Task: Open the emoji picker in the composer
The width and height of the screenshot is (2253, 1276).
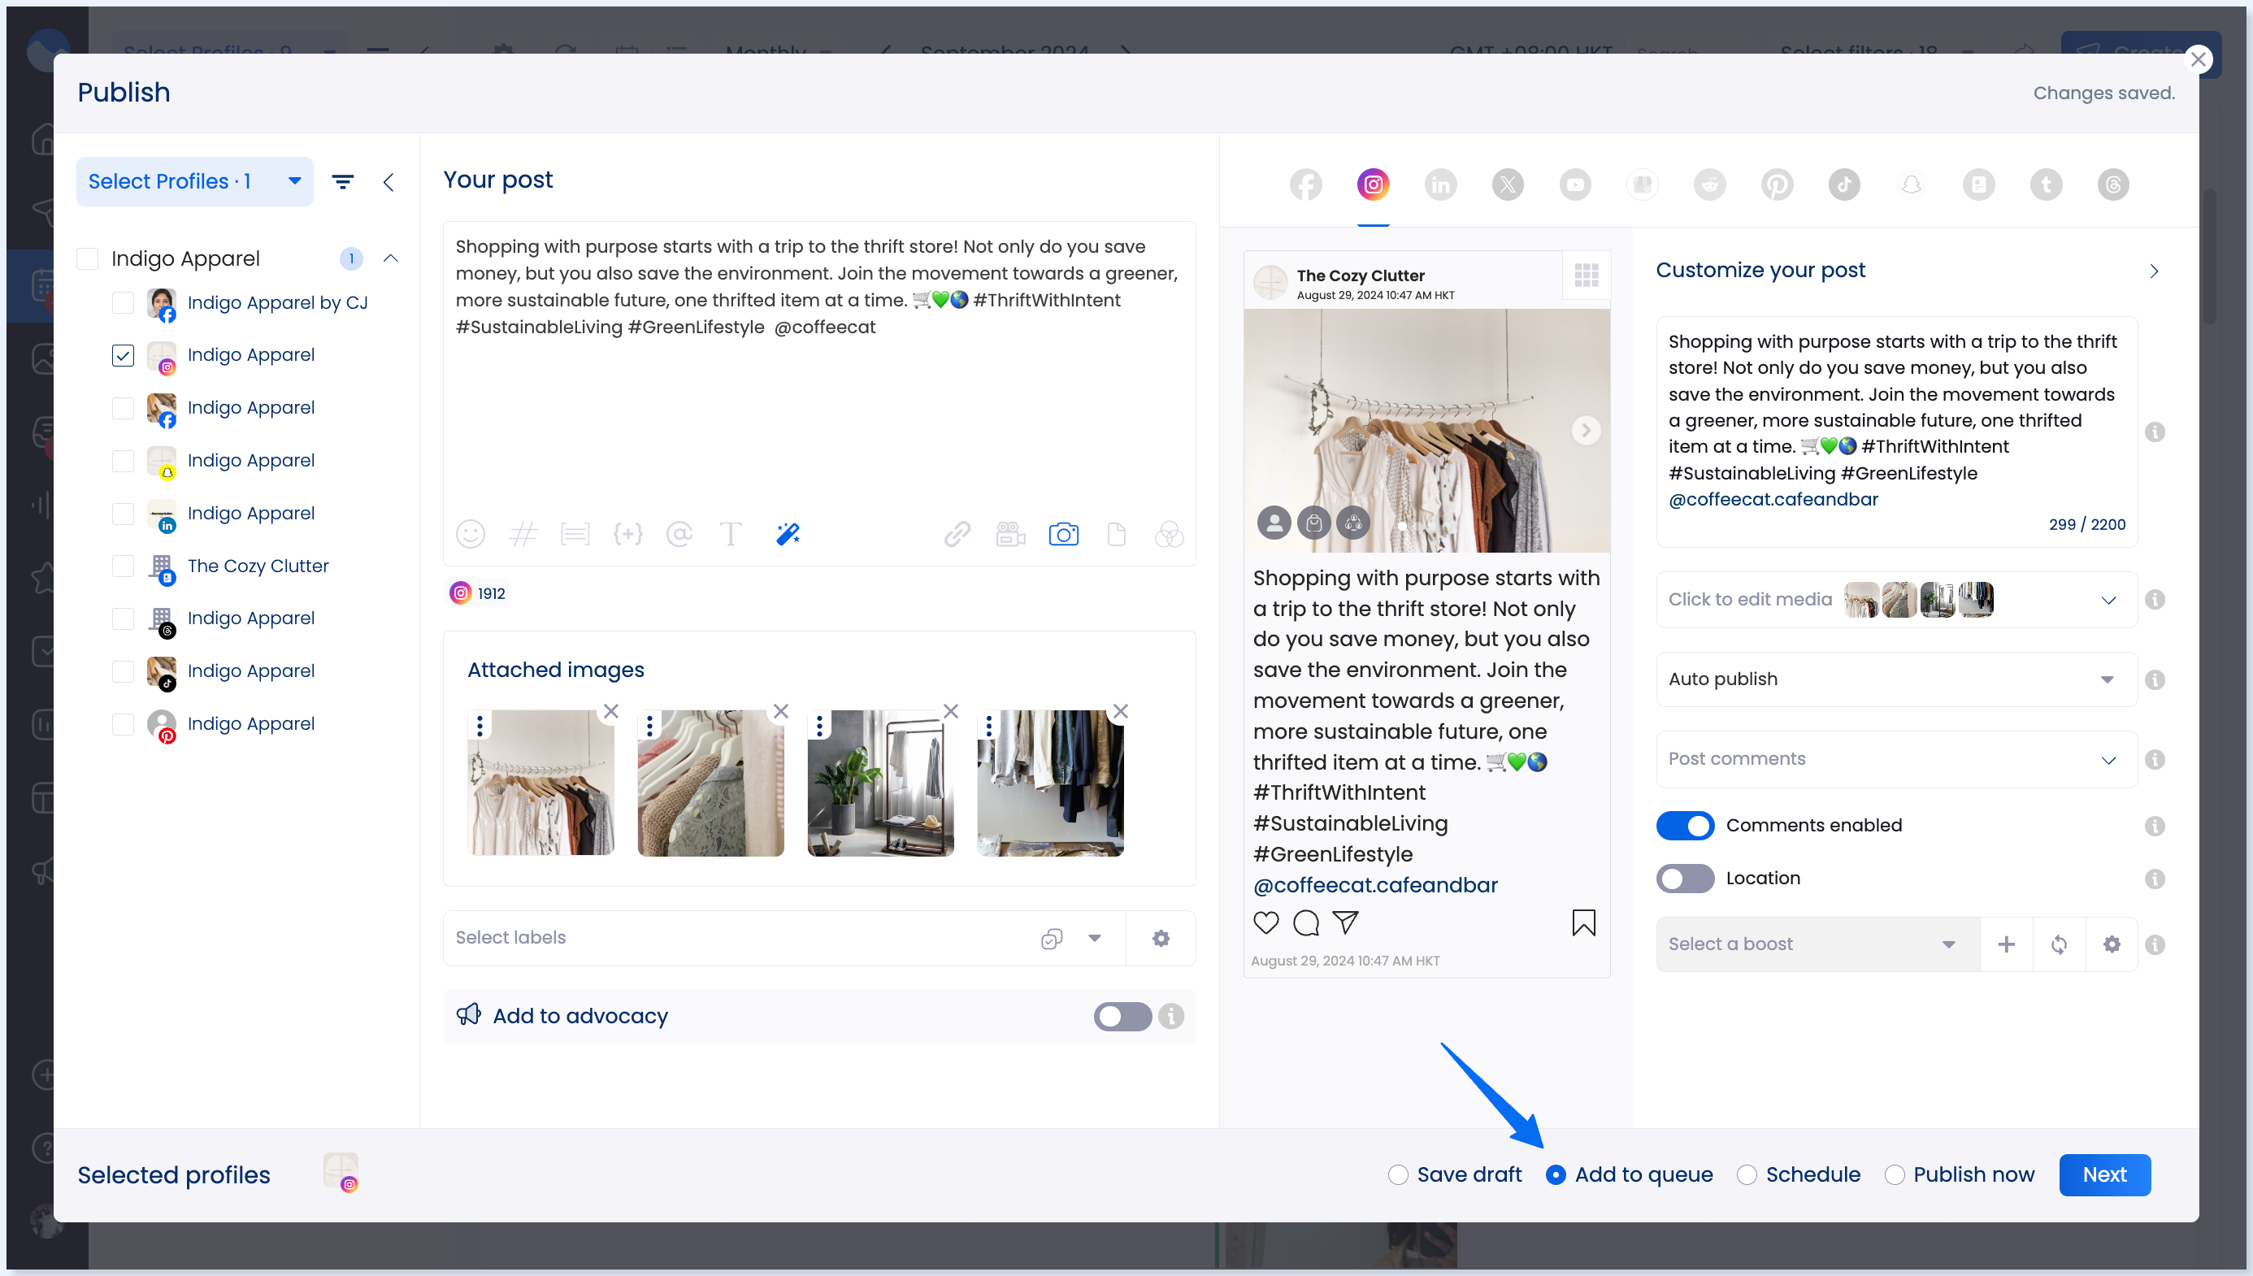Action: (x=471, y=534)
